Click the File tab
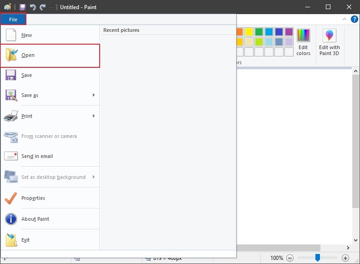The height and width of the screenshot is (264, 360). (x=13, y=20)
